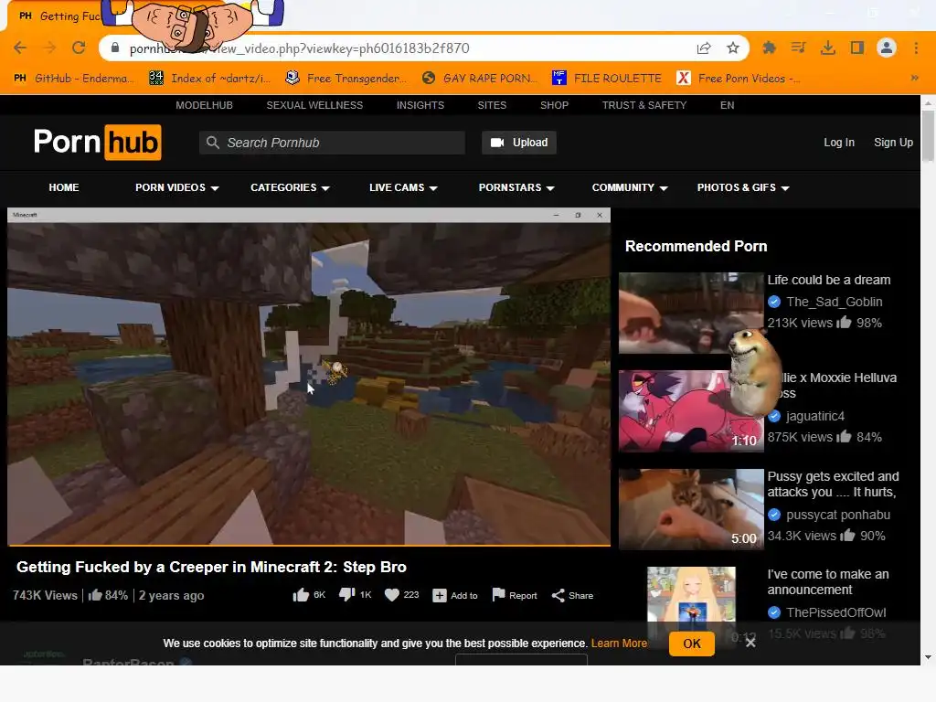The image size is (936, 702).
Task: Like the video with thumbs-up 6K
Action: coord(301,594)
